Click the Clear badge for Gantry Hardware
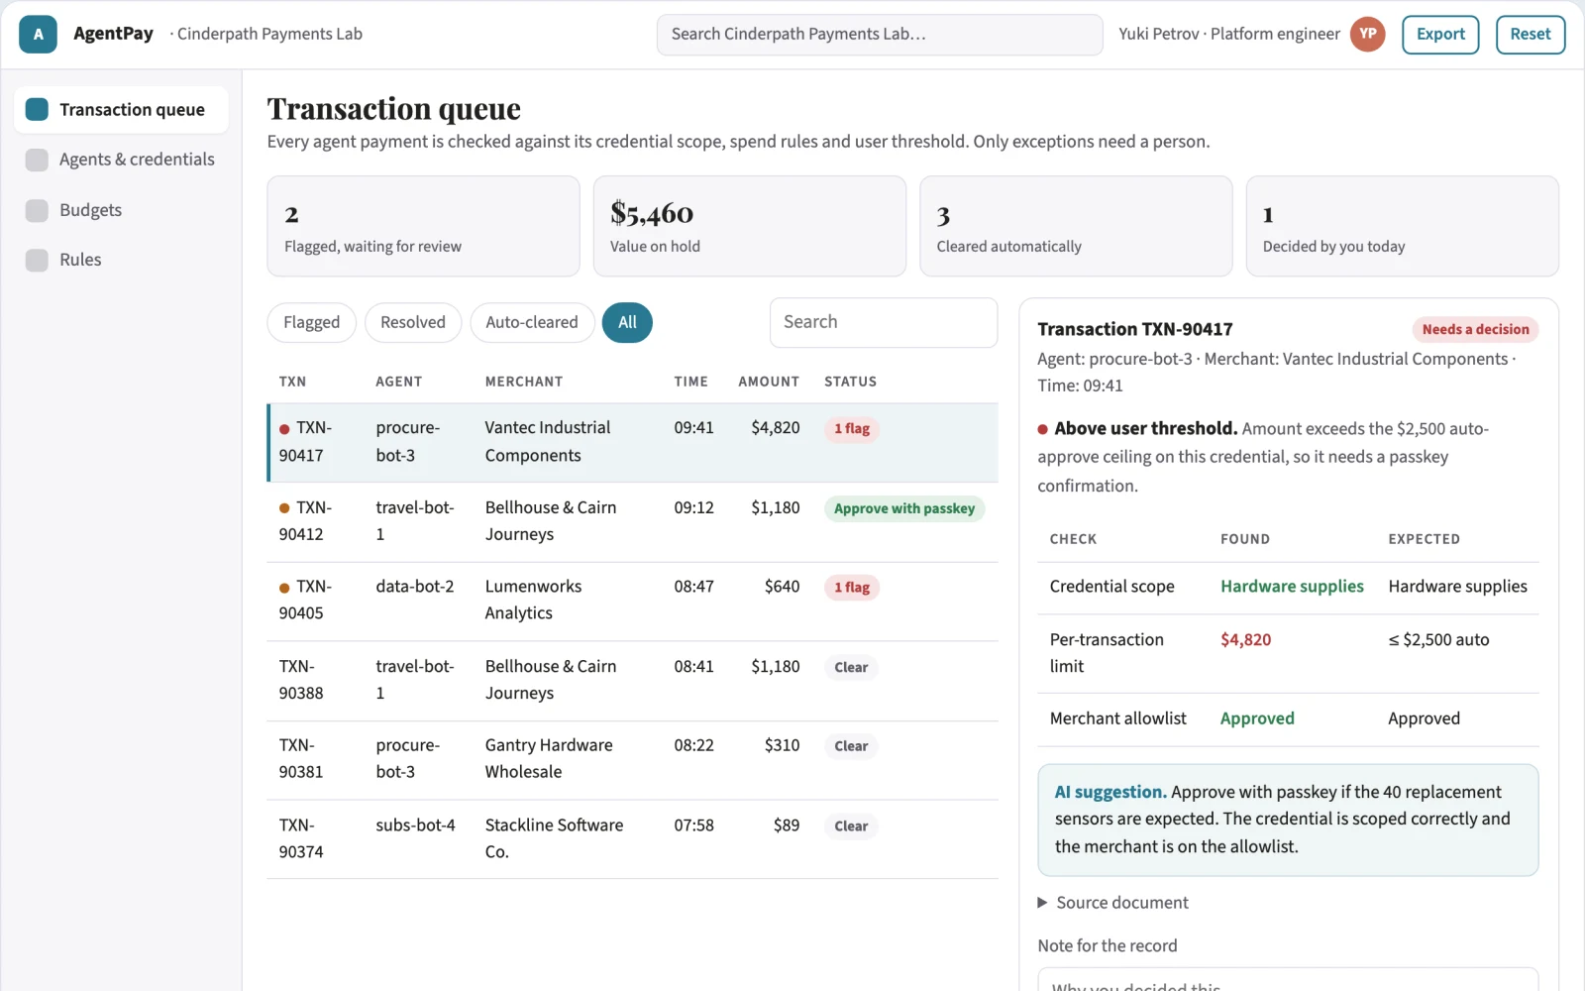Screen dimensions: 1585x991 pos(851,746)
